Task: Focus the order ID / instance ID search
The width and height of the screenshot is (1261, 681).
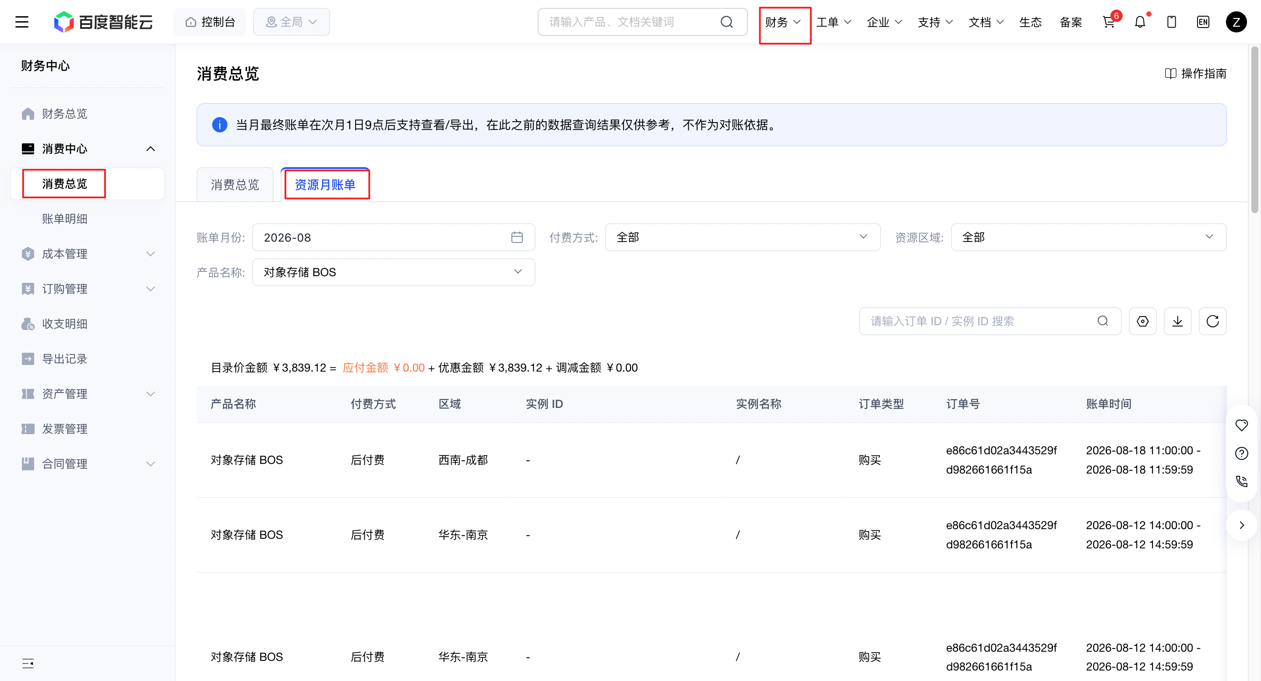Action: [x=990, y=321]
